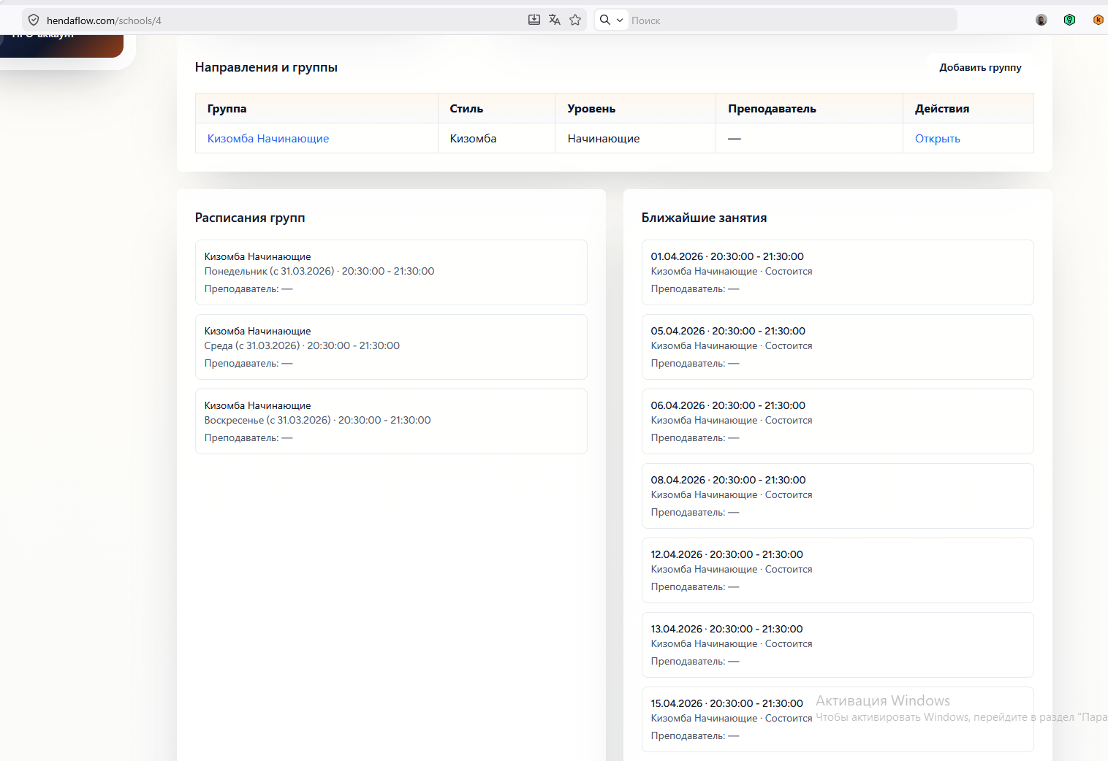Open the 01.04.2026 upcoming class card
Image resolution: width=1108 pixels, height=761 pixels.
[837, 272]
